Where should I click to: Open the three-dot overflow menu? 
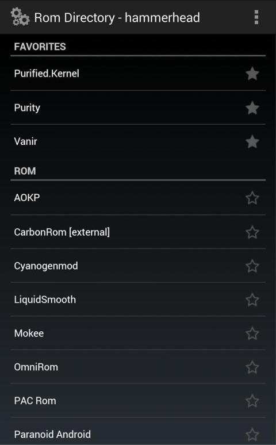coord(256,17)
